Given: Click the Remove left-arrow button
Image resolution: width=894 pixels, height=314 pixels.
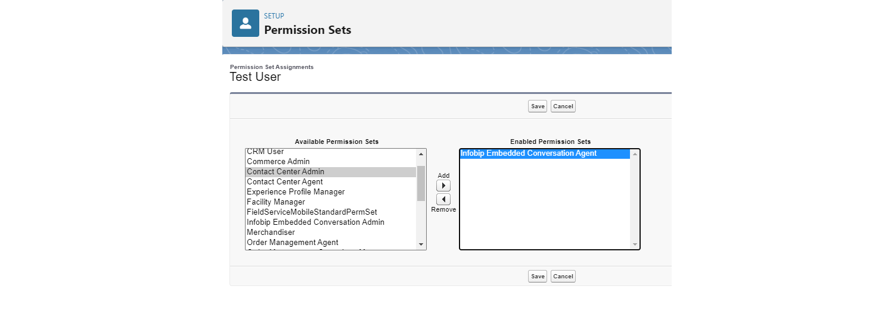Looking at the screenshot, I should (443, 199).
